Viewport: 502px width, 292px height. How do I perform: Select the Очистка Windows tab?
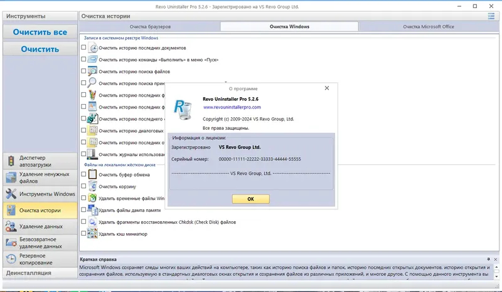click(289, 26)
